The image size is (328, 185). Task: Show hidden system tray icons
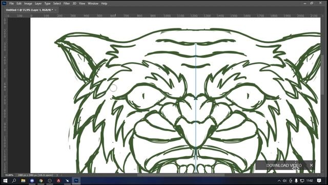coord(279,180)
